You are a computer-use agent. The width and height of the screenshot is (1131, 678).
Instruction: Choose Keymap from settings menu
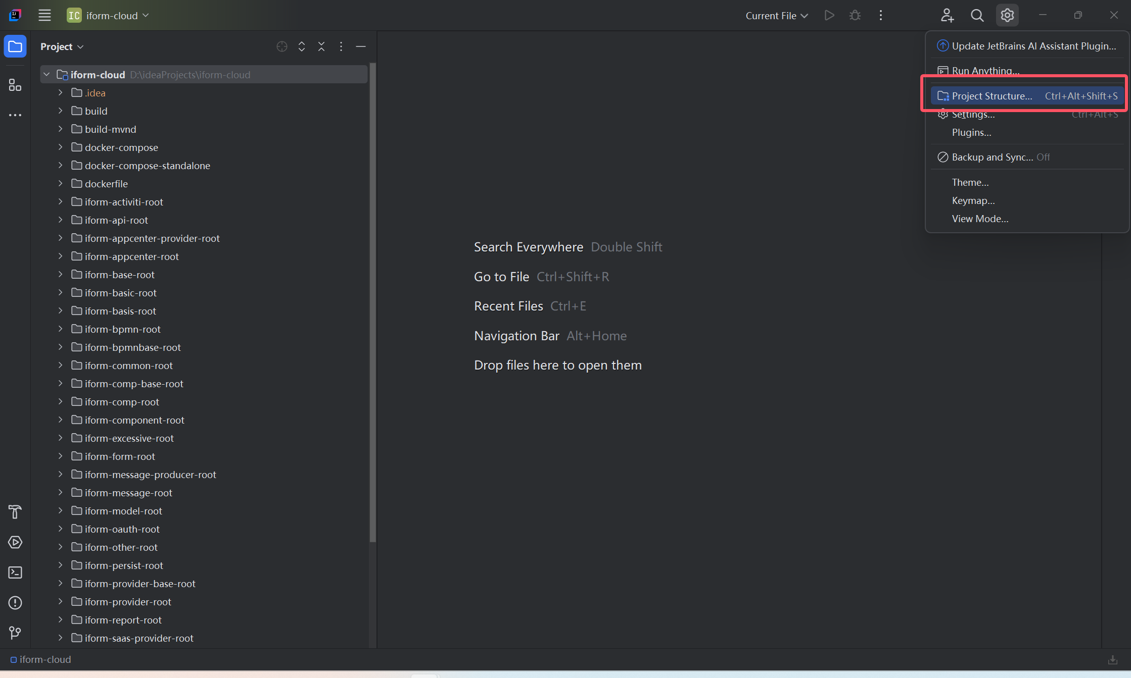coord(973,200)
